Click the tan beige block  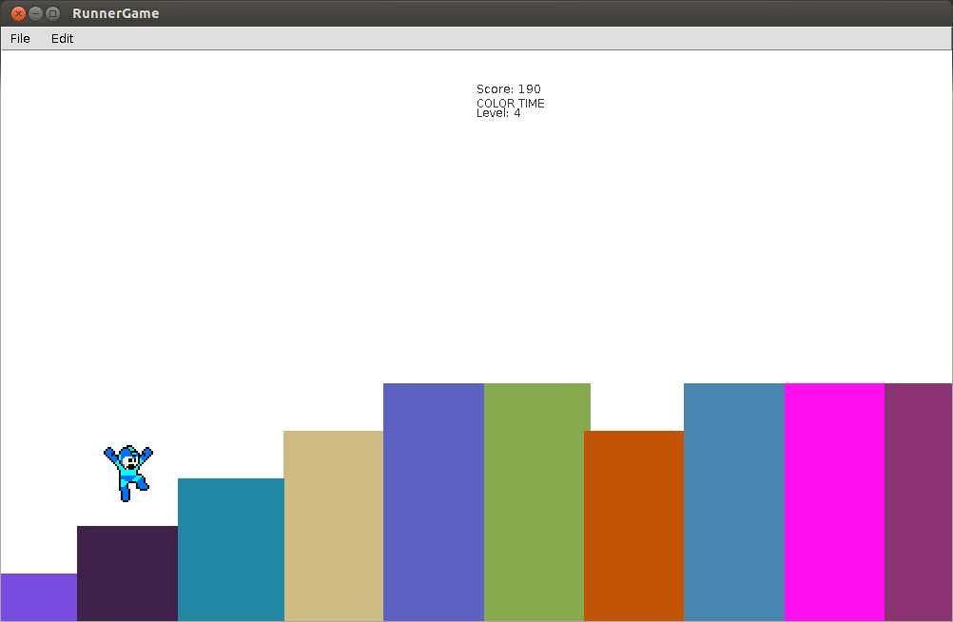[x=334, y=526]
